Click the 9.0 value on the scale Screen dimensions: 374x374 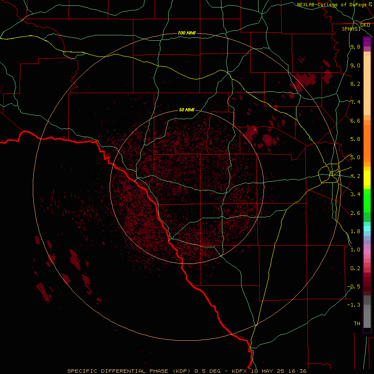[355, 65]
